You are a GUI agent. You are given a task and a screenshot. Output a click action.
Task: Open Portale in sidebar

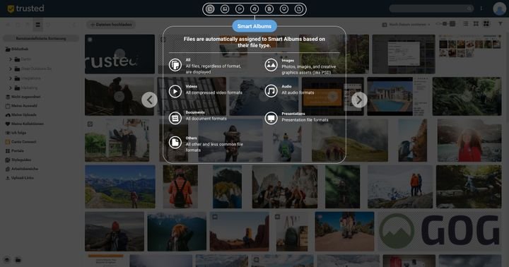coord(15,151)
